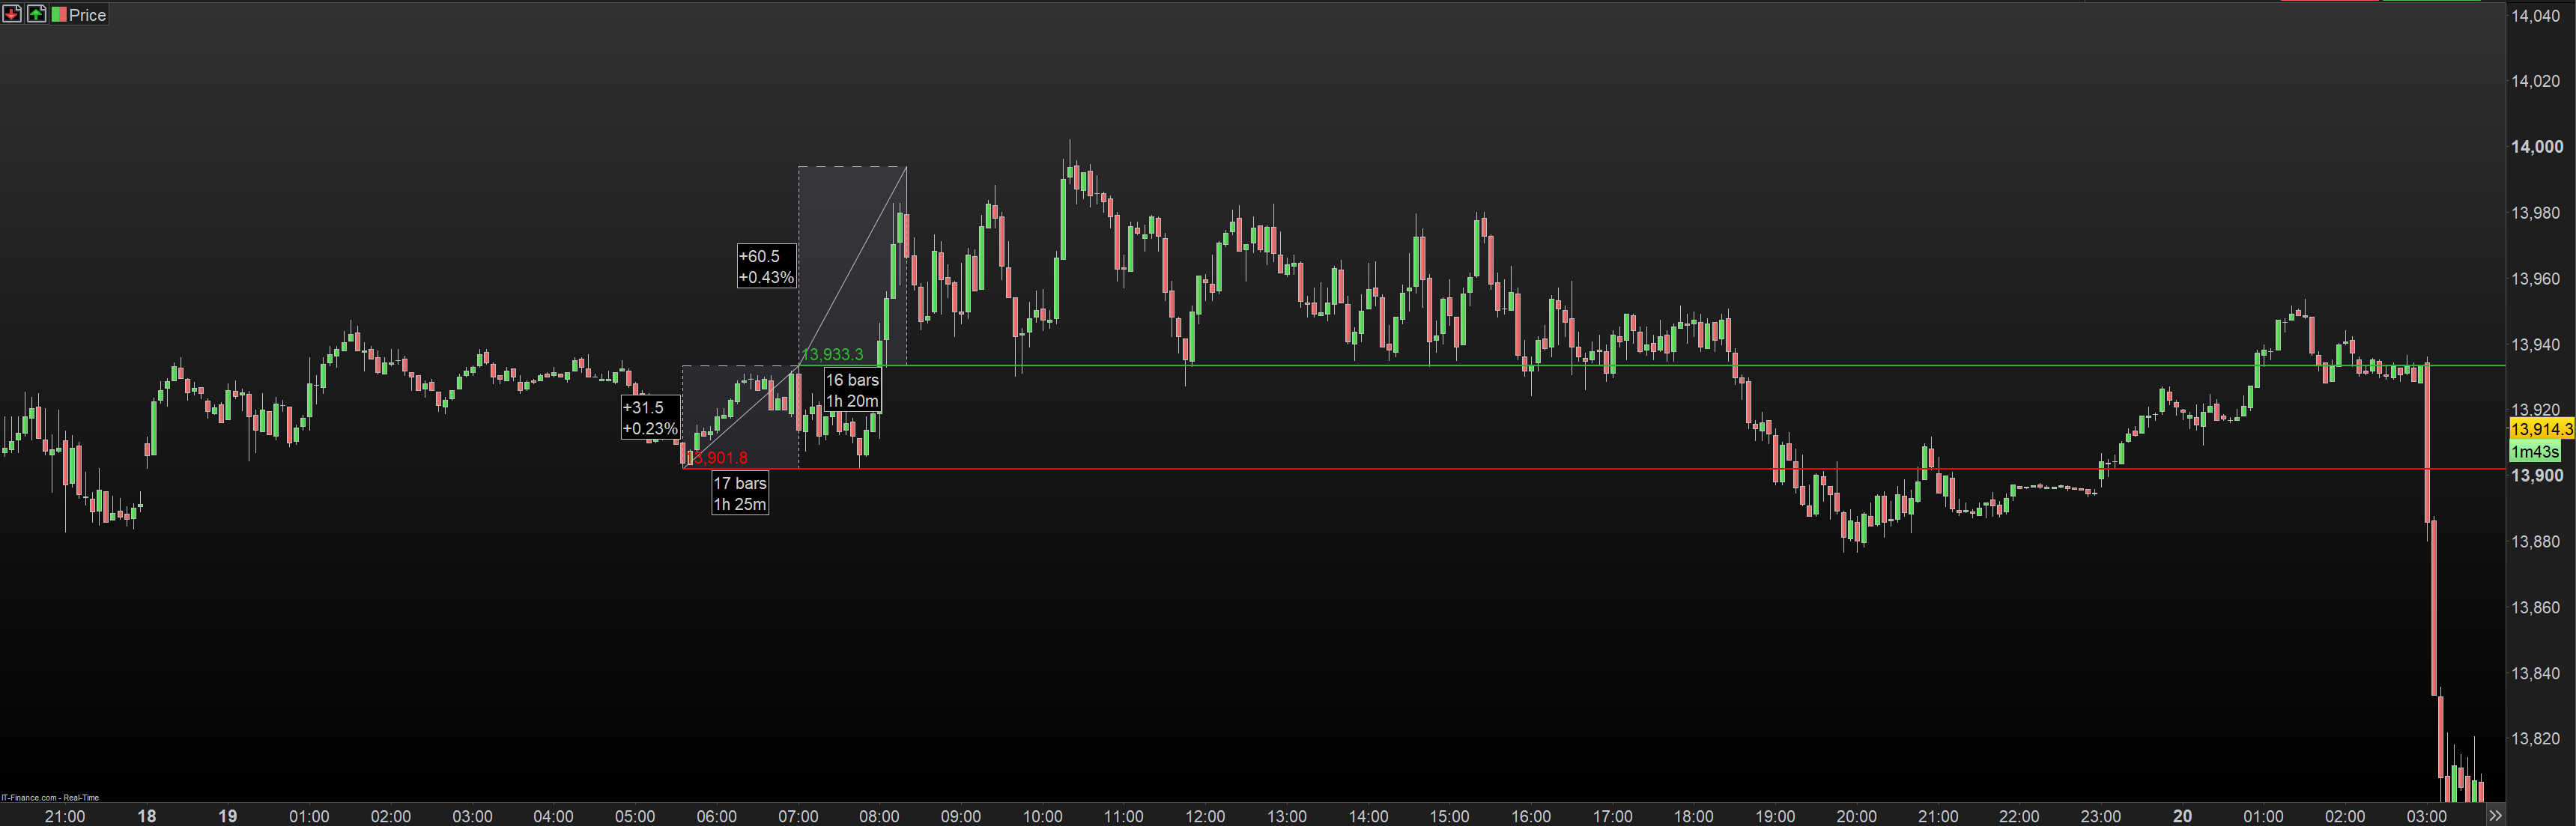Click the red down-arrow document icon
Image resolution: width=2576 pixels, height=826 pixels.
[x=12, y=14]
